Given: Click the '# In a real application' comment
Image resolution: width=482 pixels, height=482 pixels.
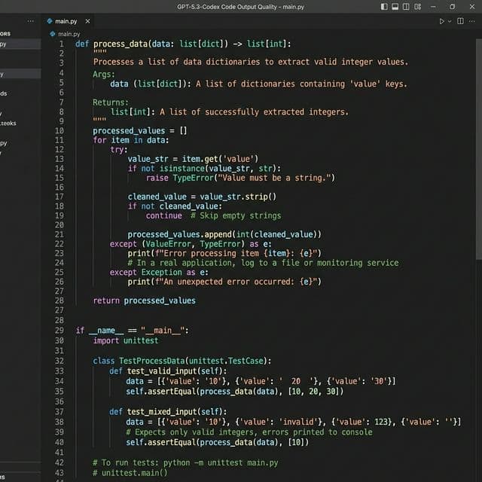Looking at the screenshot, I should [263, 263].
